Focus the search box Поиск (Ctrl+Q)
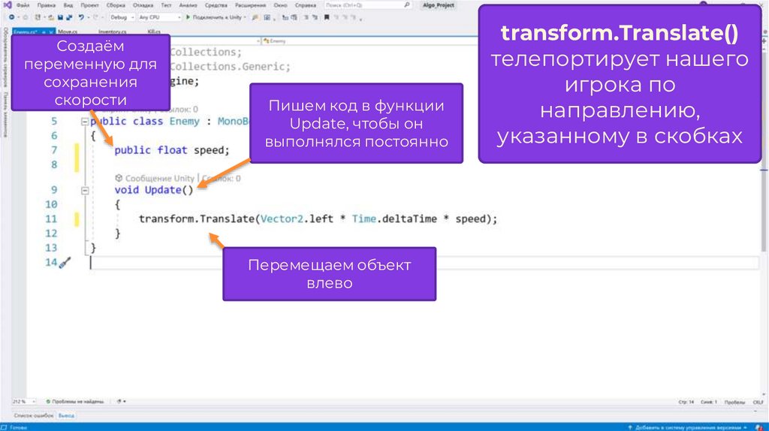 pos(366,5)
